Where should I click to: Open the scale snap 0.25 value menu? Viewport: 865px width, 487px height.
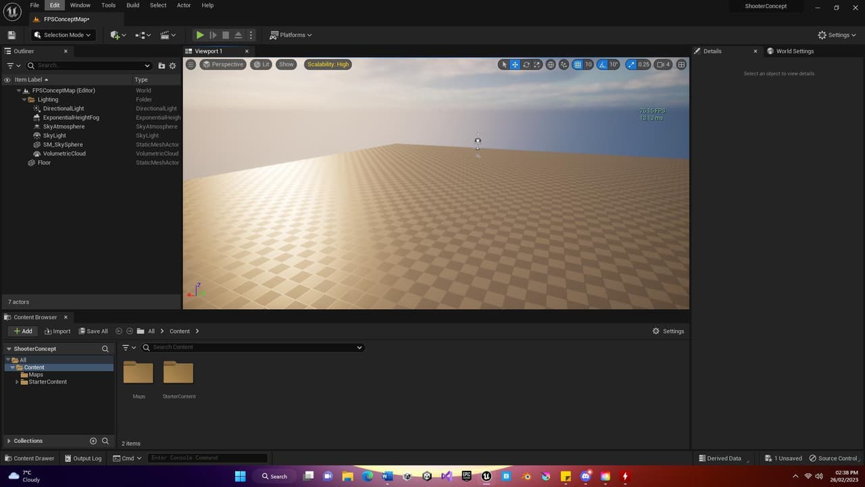(643, 64)
